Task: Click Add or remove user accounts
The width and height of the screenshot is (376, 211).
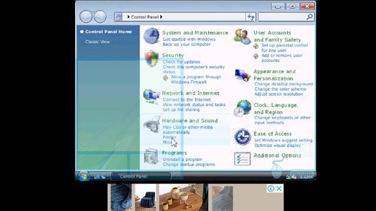Action: [281, 58]
